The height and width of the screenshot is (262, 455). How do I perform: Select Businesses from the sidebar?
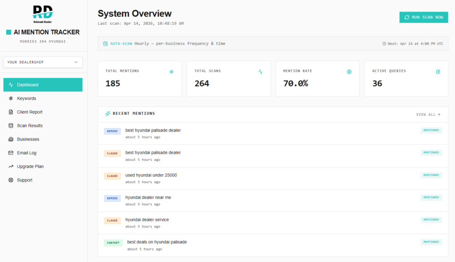28,139
